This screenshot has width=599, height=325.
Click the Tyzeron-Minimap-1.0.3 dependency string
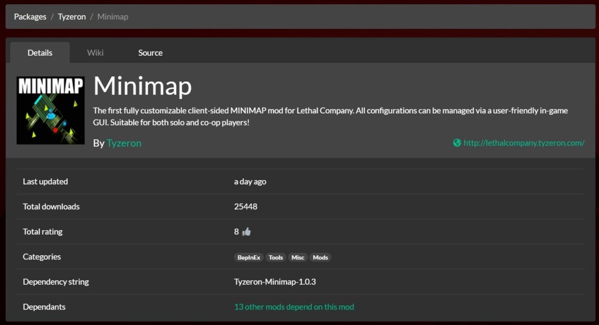pos(275,282)
